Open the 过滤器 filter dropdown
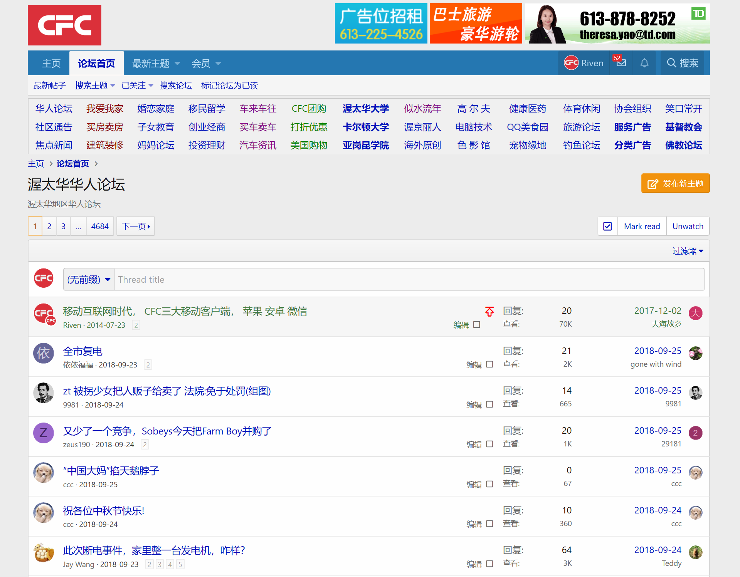The image size is (740, 577). click(688, 251)
